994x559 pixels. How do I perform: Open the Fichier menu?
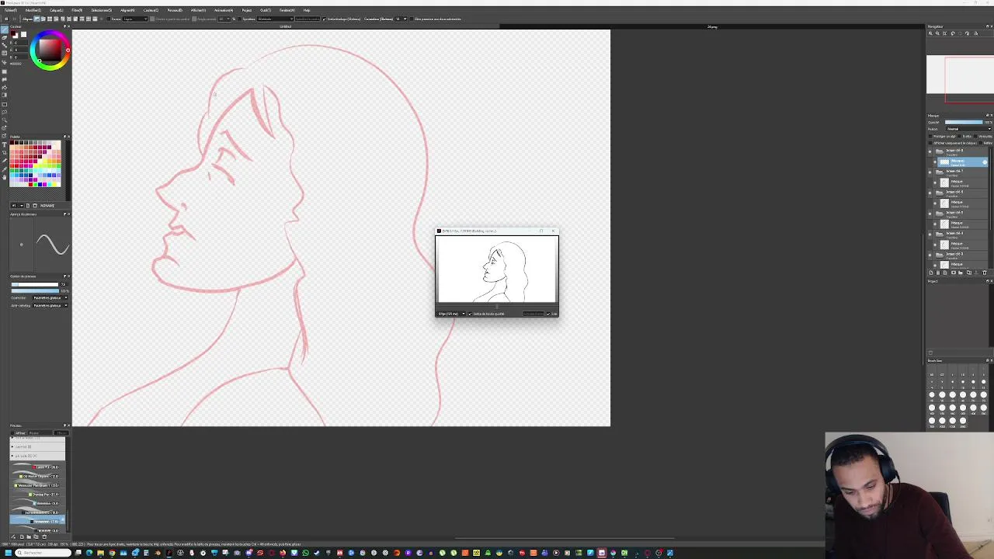click(x=10, y=10)
